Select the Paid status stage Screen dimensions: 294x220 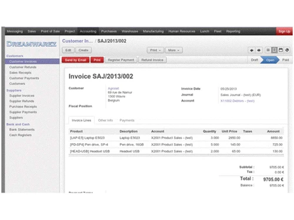285,60
